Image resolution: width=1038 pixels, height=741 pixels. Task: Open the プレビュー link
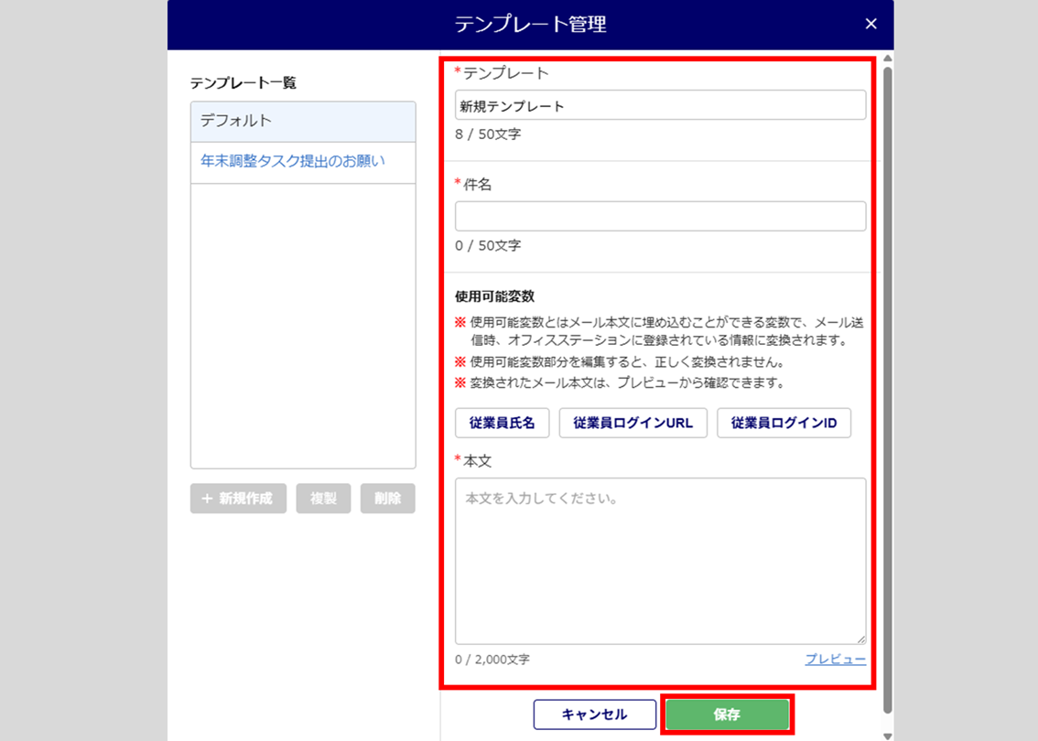tap(835, 659)
